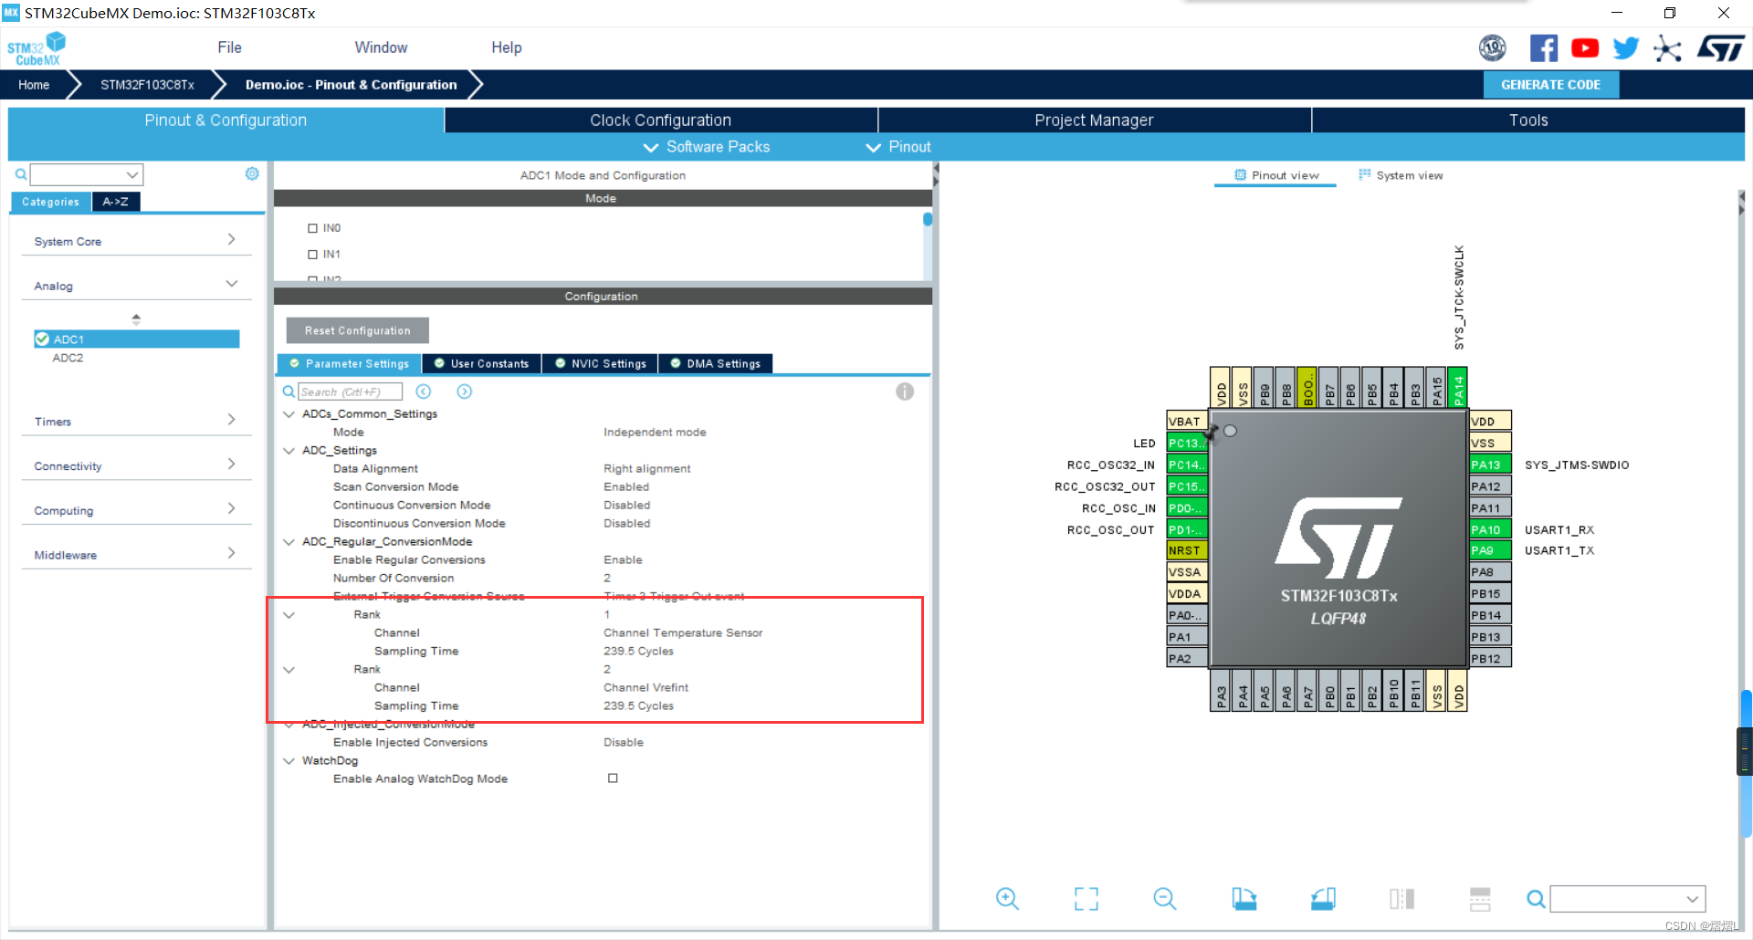Toggle the horizontal layout view icon
The height and width of the screenshot is (940, 1753).
1480,899
